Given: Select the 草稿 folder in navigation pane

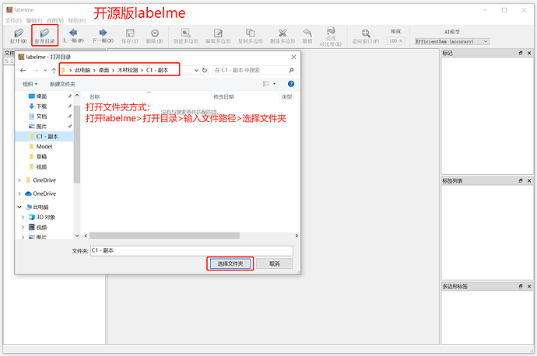Looking at the screenshot, I should [x=41, y=157].
